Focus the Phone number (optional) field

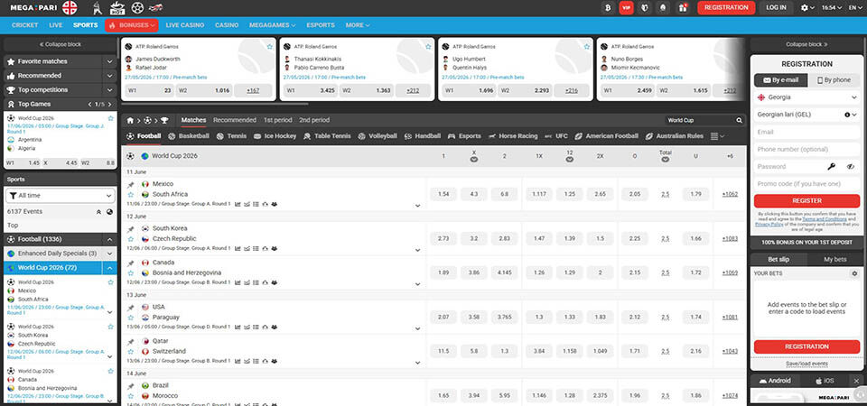[806, 149]
